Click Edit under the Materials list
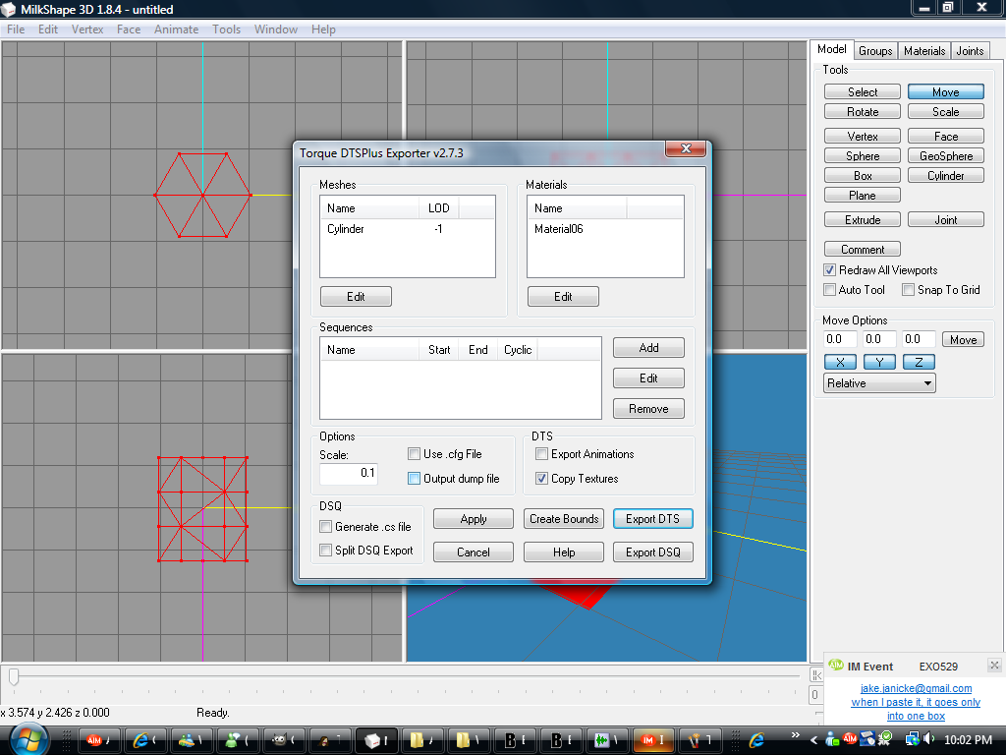 [563, 297]
